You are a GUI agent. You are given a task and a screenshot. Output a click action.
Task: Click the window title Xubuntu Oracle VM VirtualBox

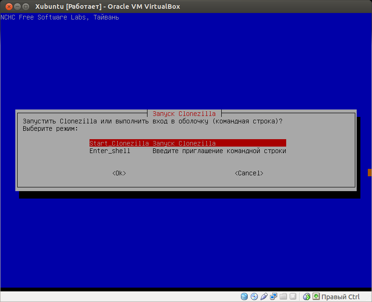click(x=108, y=6)
